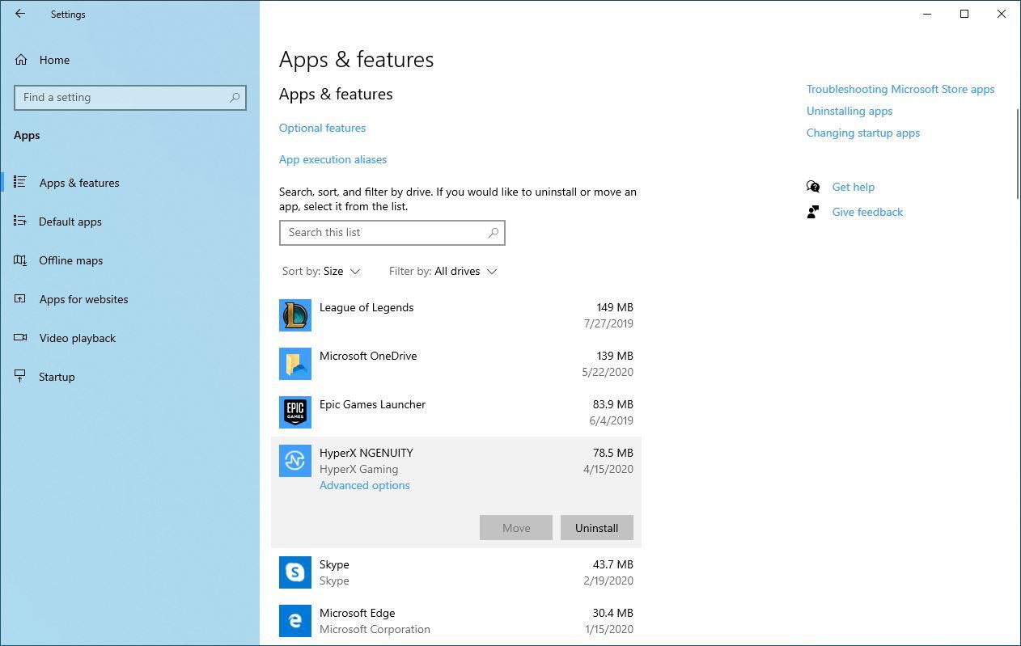Focus the Find a setting search box
This screenshot has height=646, width=1021.
tap(130, 97)
